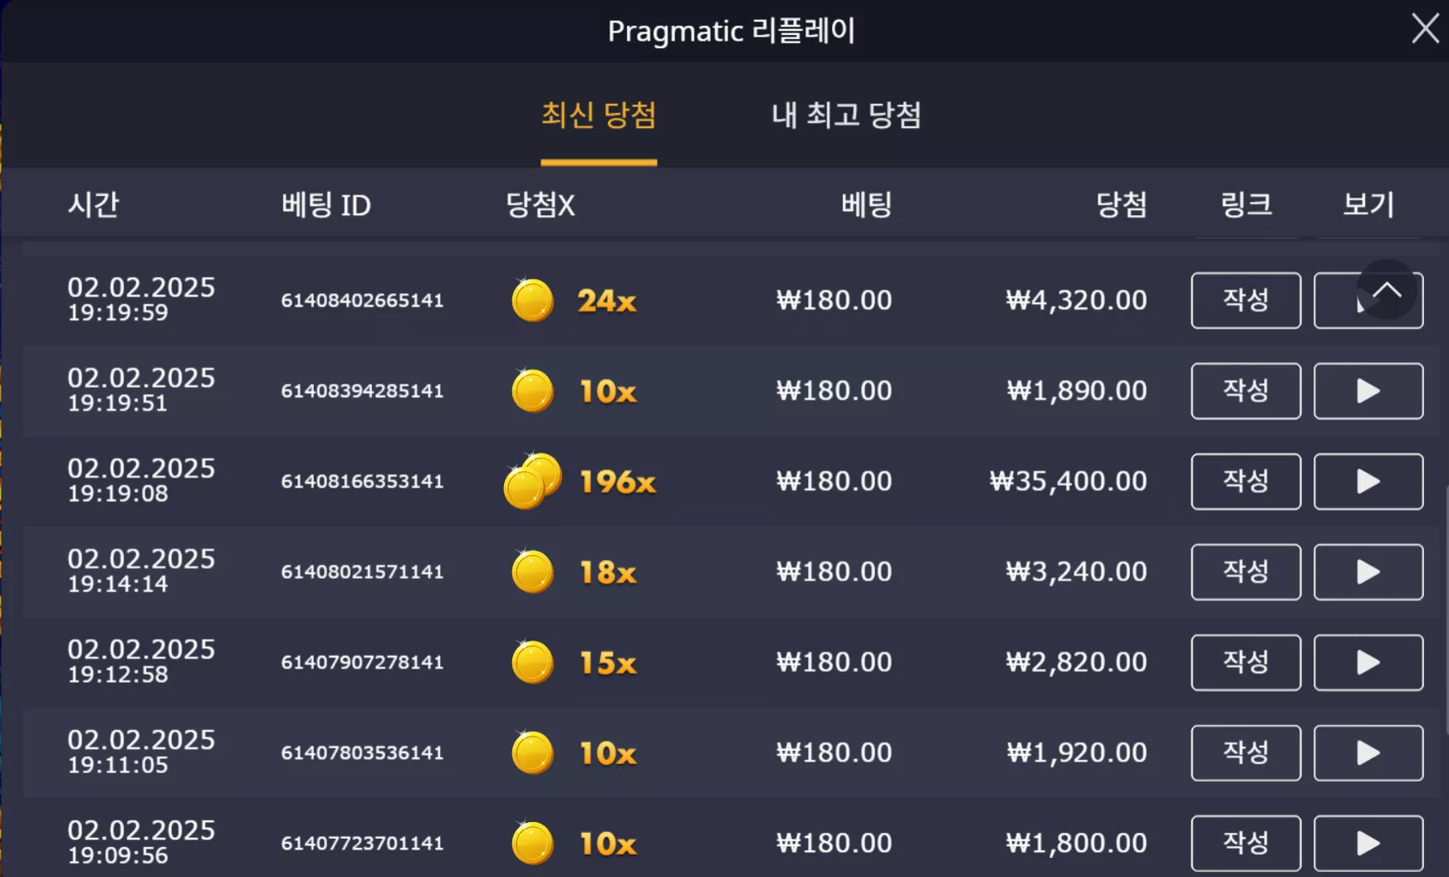Play replay for the 19:19:51 bet
Image resolution: width=1449 pixels, height=877 pixels.
click(x=1368, y=391)
